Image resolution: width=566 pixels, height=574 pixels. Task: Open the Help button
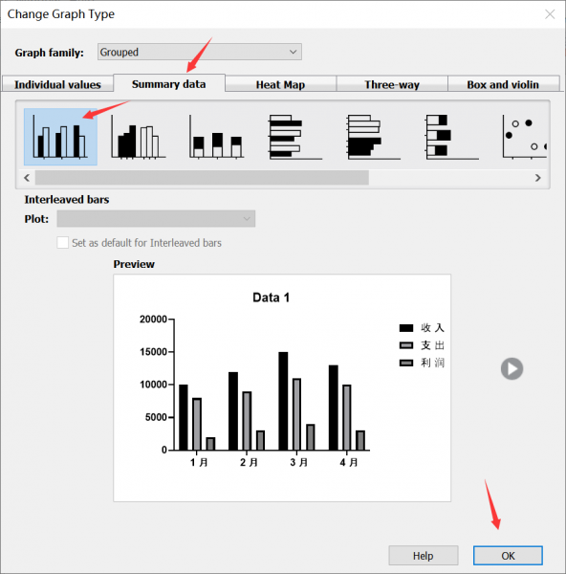coord(424,556)
